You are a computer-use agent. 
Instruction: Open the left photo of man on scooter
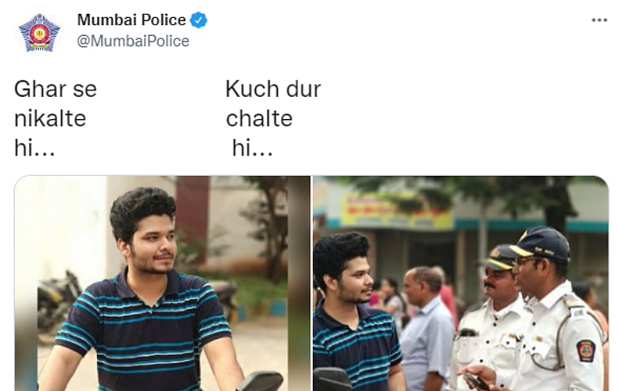162,283
